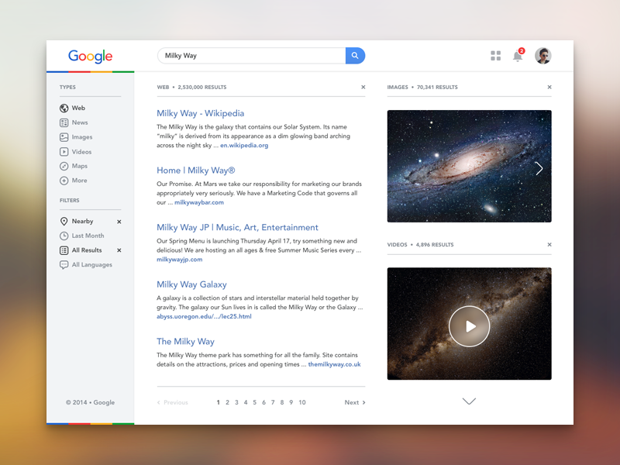
Task: Follow the themilkyway.co.uk link
Action: coord(334,364)
